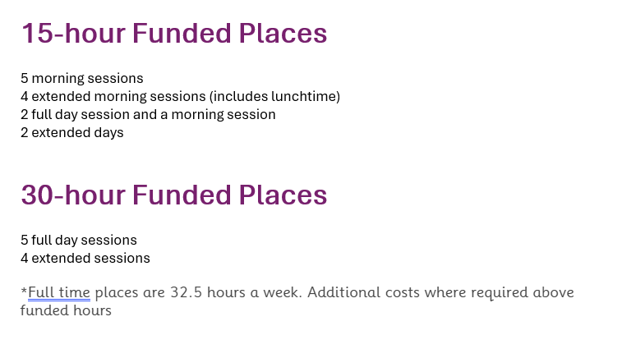Click the "30-hour Funded Places" heading
Viewport: 636px width, 358px height.
coord(174,195)
